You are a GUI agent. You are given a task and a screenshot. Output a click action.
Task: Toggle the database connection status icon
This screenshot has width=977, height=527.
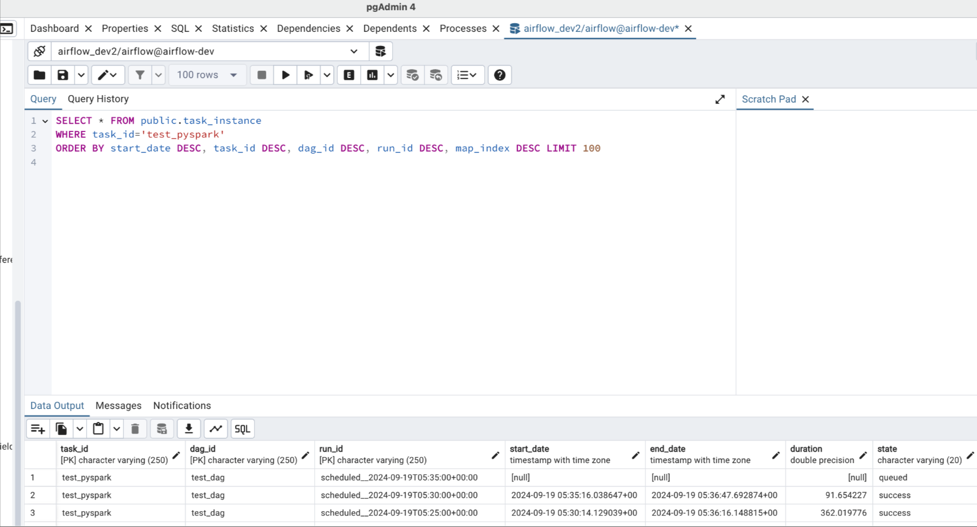pos(40,51)
